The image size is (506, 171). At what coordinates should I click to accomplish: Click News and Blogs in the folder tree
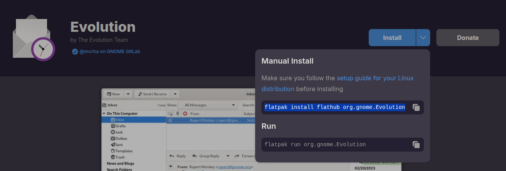click(121, 163)
